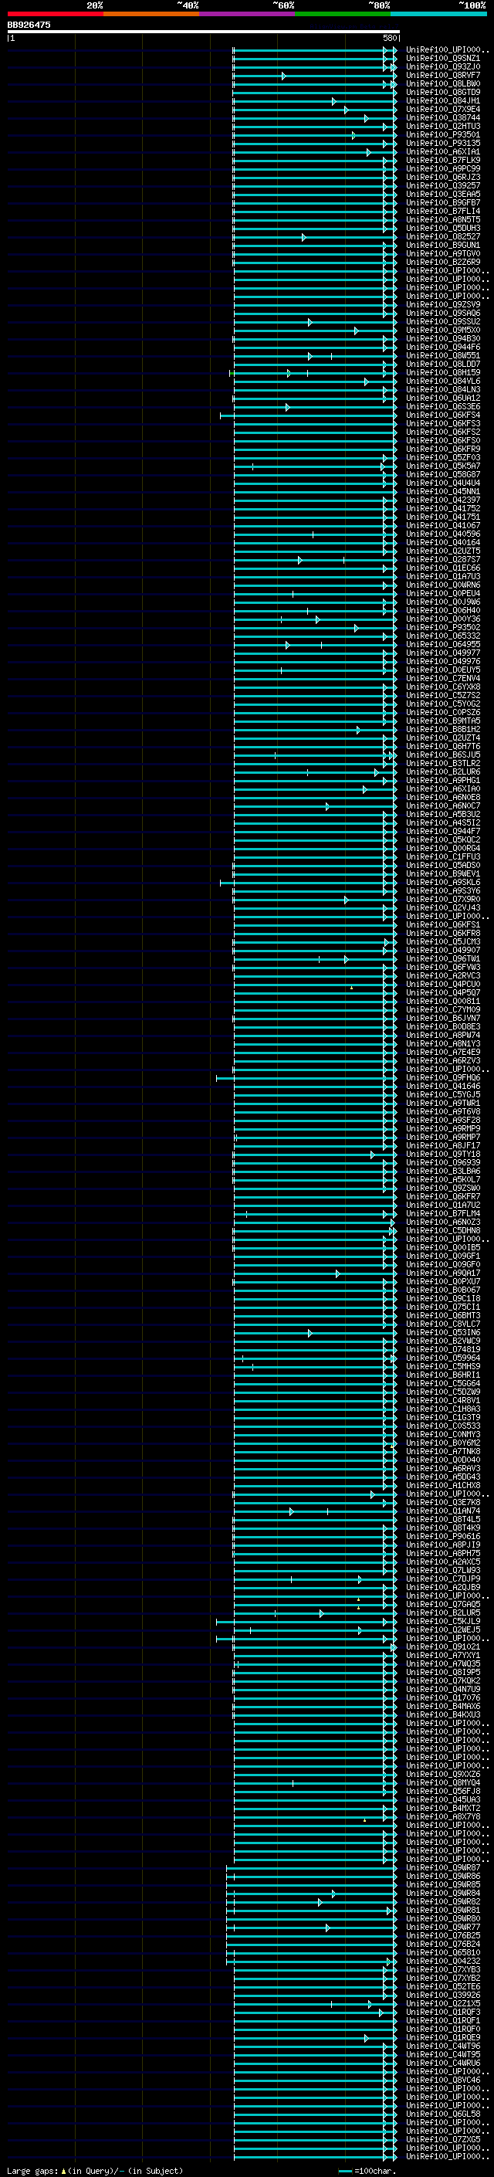Image resolution: width=494 pixels, height=2177 pixels.
Task: Select the hit UniRef100_Q39257
Action: coord(443,186)
